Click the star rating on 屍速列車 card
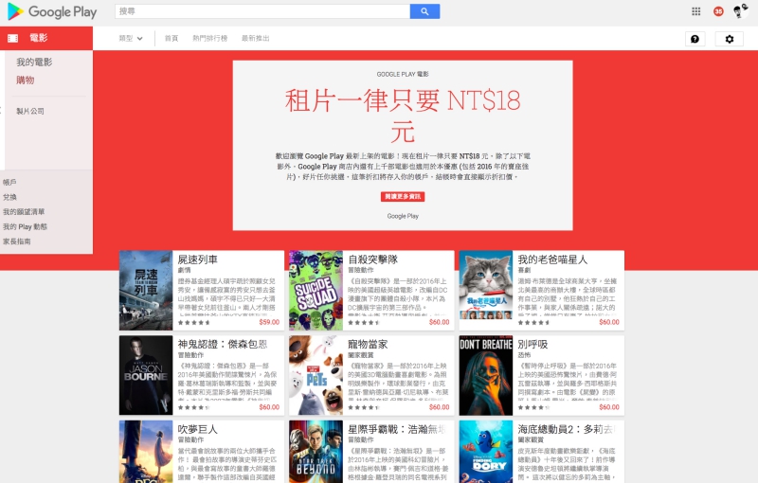The height and width of the screenshot is (483, 758). tap(194, 322)
